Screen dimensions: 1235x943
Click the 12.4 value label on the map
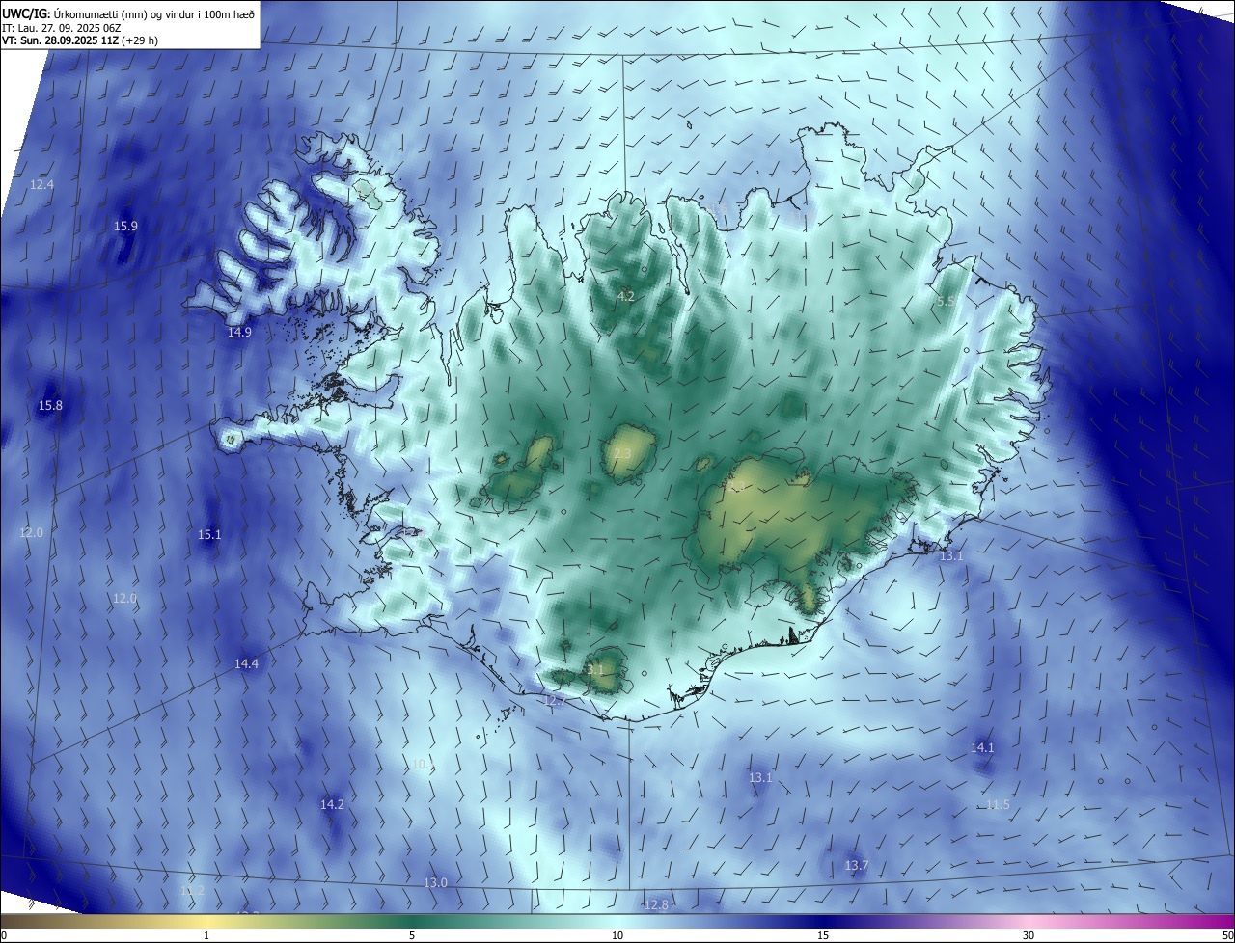click(x=41, y=184)
